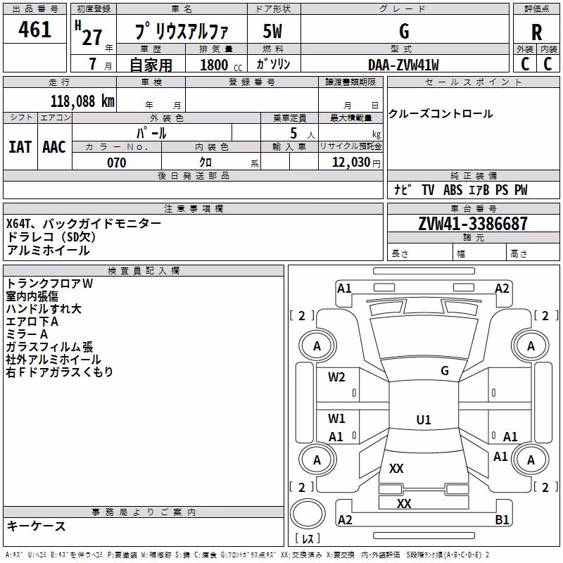Click アルミホイール in the 注意事項 box
563x563 pixels.
tap(48, 251)
